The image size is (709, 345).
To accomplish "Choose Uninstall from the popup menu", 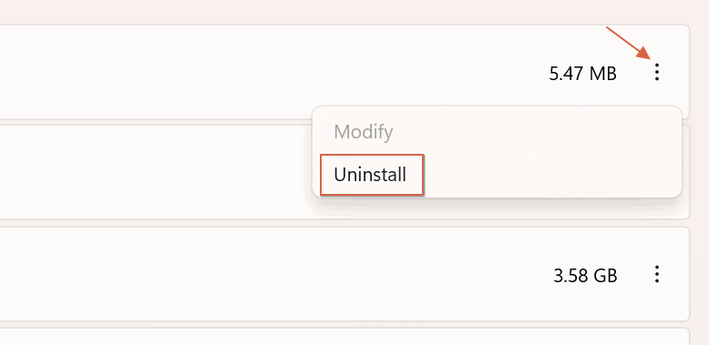I will [x=370, y=175].
